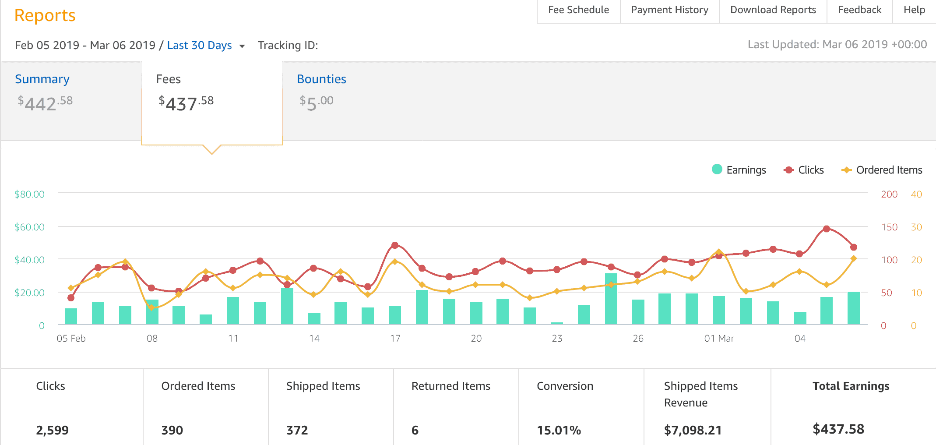Click the Reports page heading
The image size is (936, 445).
pos(45,15)
